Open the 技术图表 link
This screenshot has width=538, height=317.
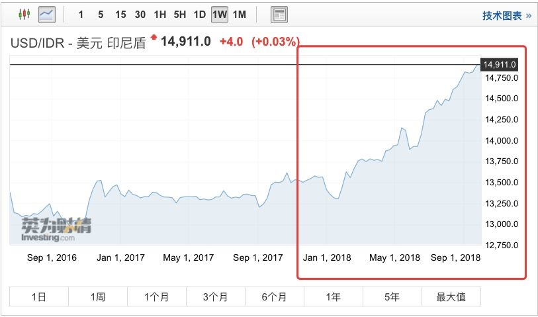(x=506, y=15)
